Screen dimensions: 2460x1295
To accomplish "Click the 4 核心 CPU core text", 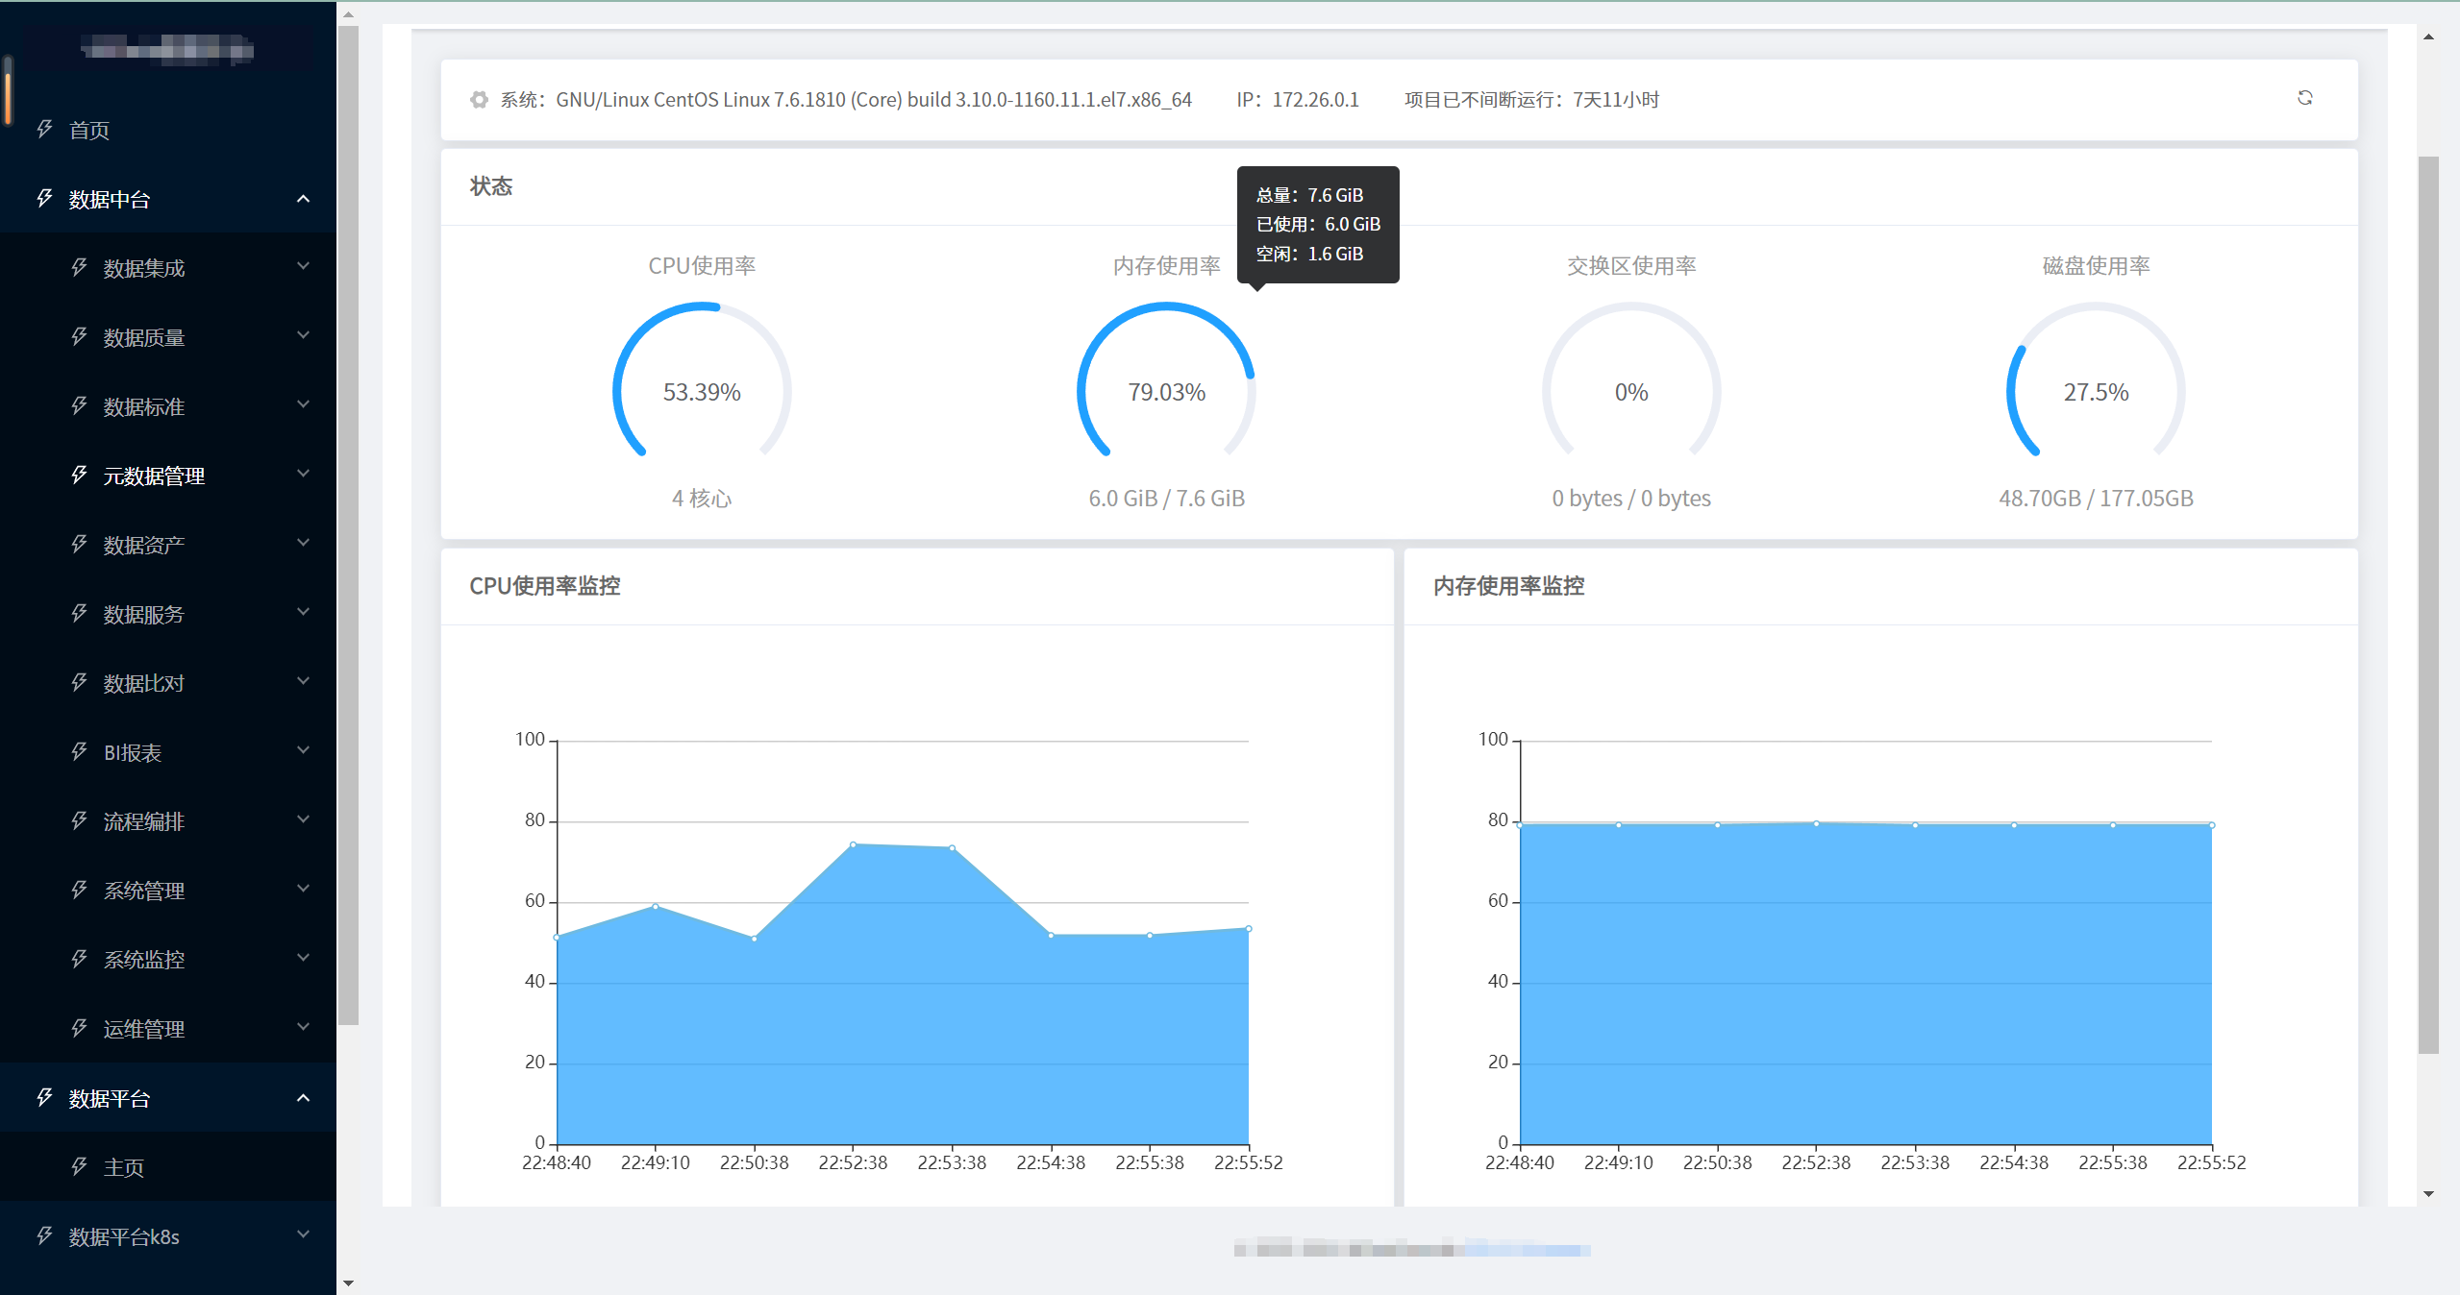I will point(702,499).
